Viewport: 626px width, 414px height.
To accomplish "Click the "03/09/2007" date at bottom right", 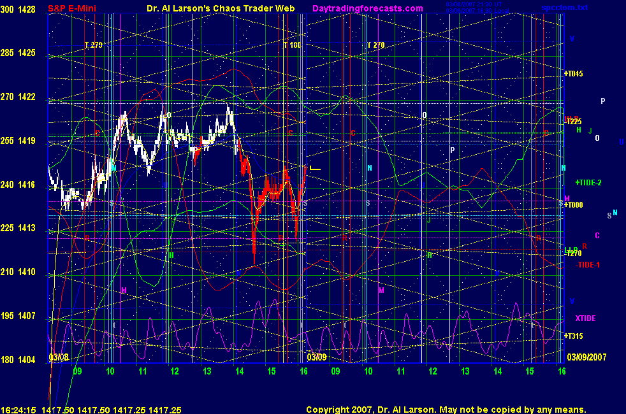I will (x=586, y=357).
